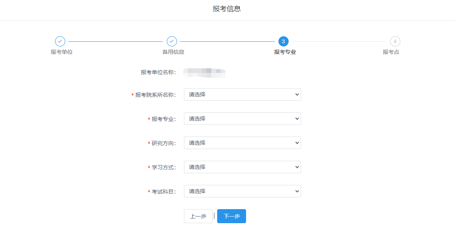
Task: Click the 学习方式 field label
Action: coord(164,167)
